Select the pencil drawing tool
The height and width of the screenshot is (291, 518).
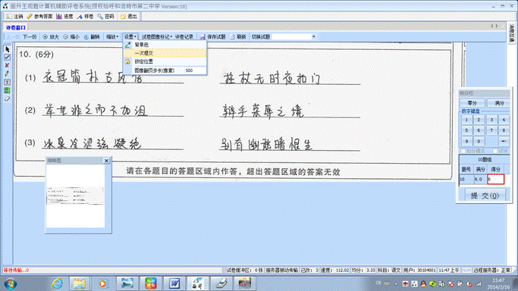coord(7,74)
